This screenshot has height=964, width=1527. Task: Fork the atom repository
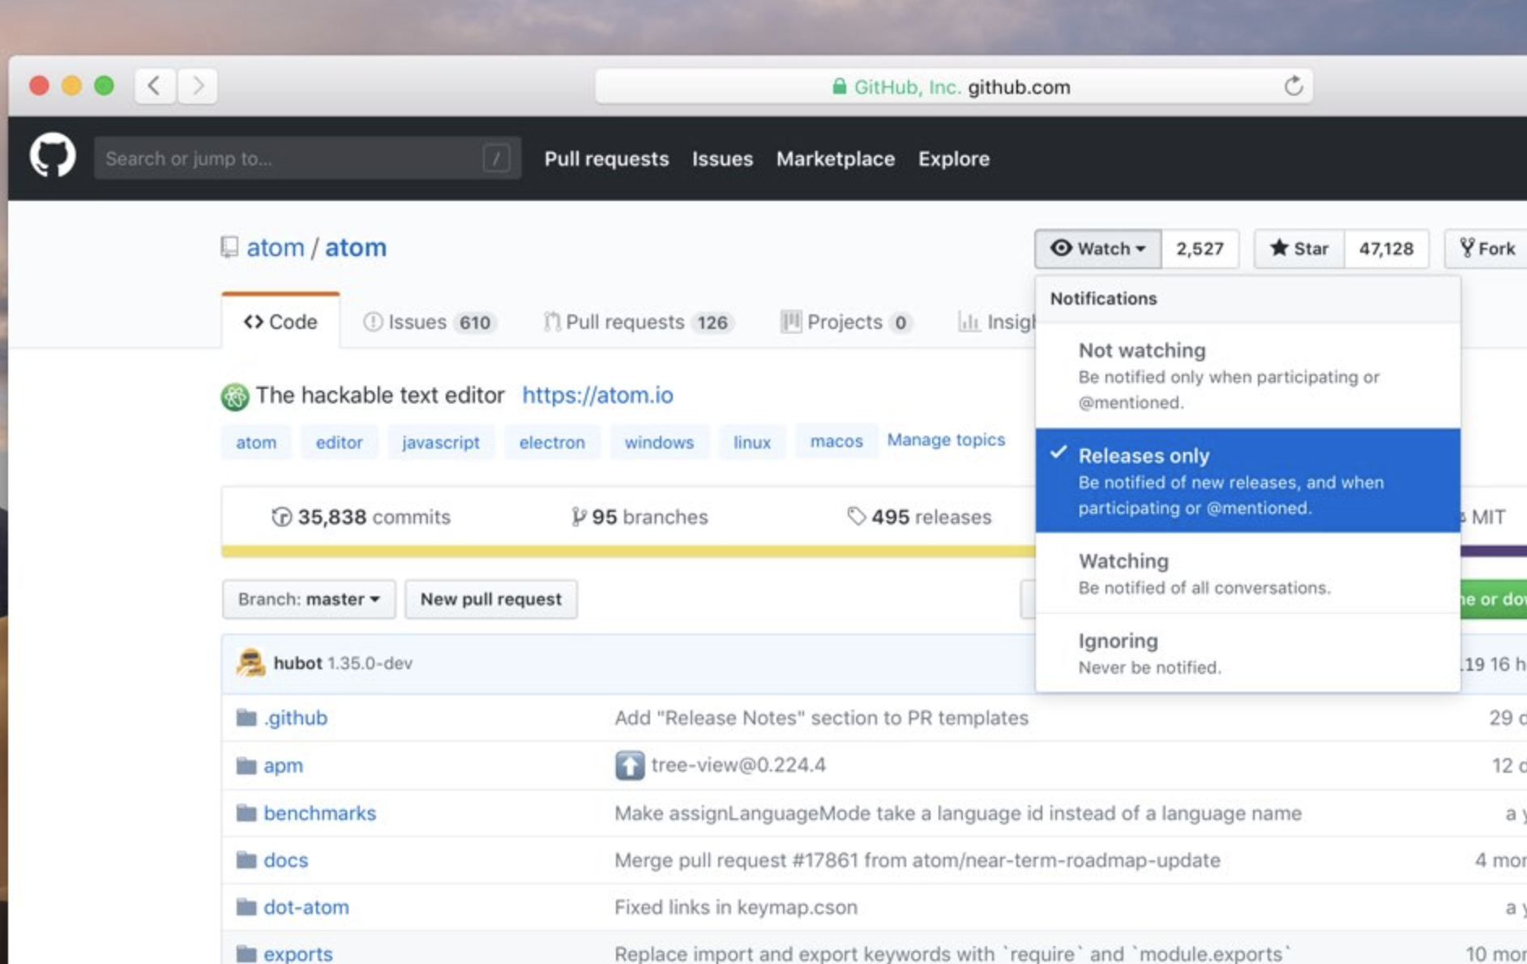(1486, 249)
